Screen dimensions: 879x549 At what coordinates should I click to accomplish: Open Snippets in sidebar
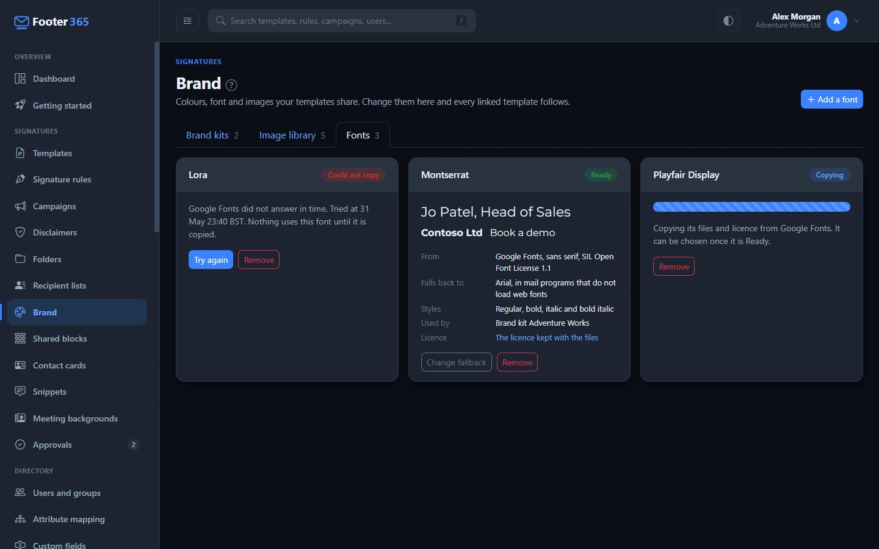[78, 392]
